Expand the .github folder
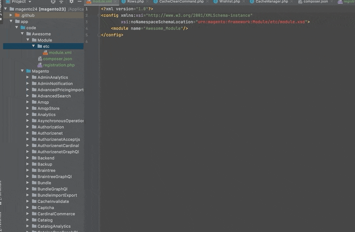This screenshot has width=355, height=232. point(11,15)
